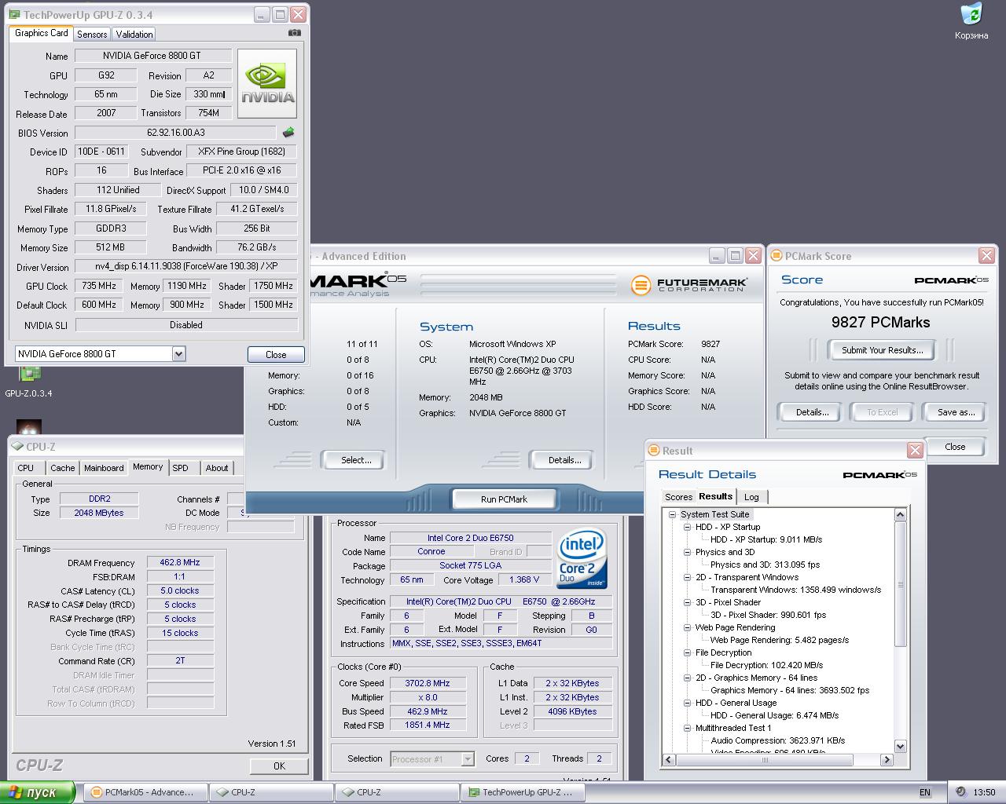This screenshot has width=1006, height=804.
Task: Switch to the Sensors tab in GPU-Z
Action: tap(92, 34)
